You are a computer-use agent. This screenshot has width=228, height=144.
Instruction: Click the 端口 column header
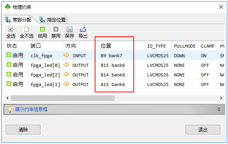46,46
